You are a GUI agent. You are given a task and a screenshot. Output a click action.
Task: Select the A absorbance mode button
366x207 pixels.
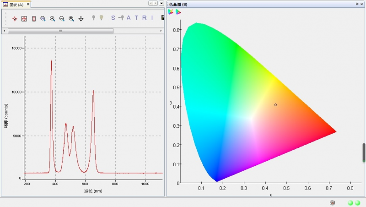tap(129, 18)
